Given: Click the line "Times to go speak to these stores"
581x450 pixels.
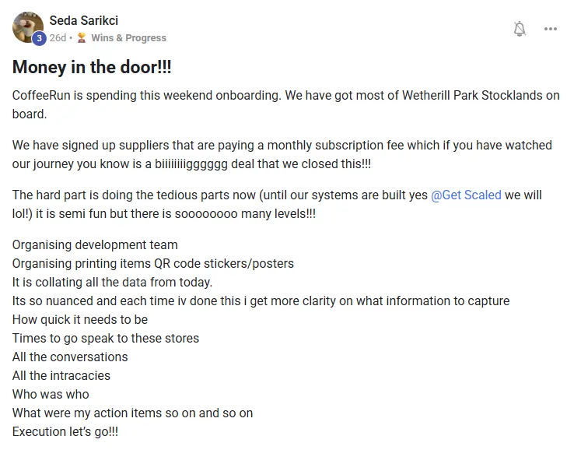Looking at the screenshot, I should pos(106,338).
